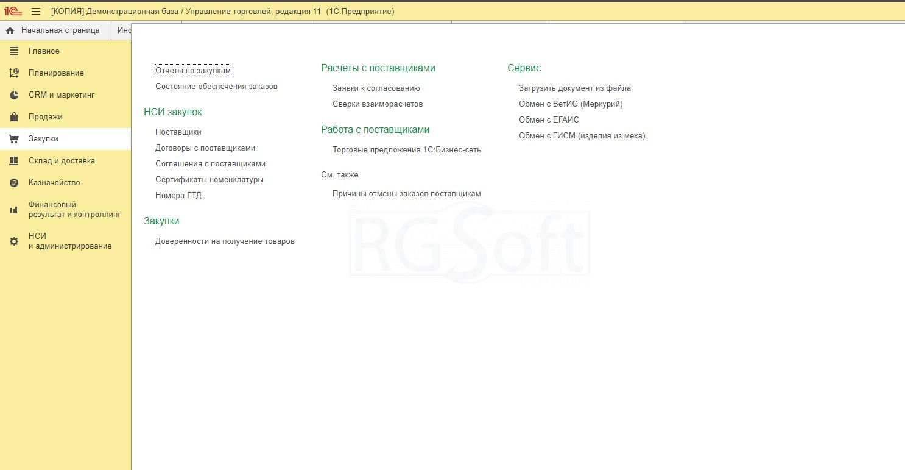Open the Казначейство section
The height and width of the screenshot is (470, 905).
pos(65,183)
